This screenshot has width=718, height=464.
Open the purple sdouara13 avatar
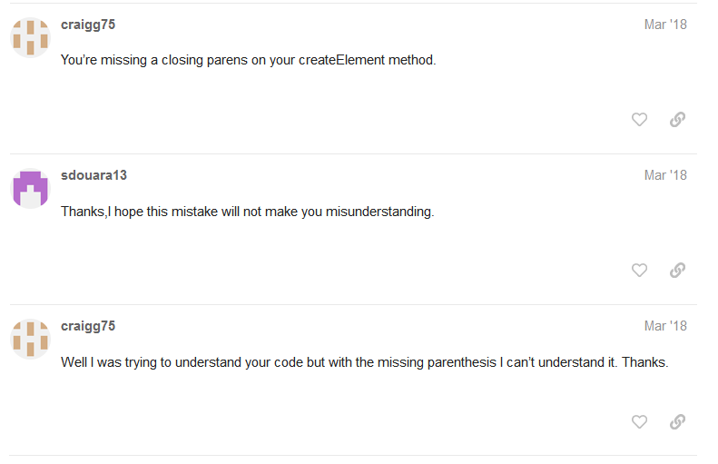point(30,188)
